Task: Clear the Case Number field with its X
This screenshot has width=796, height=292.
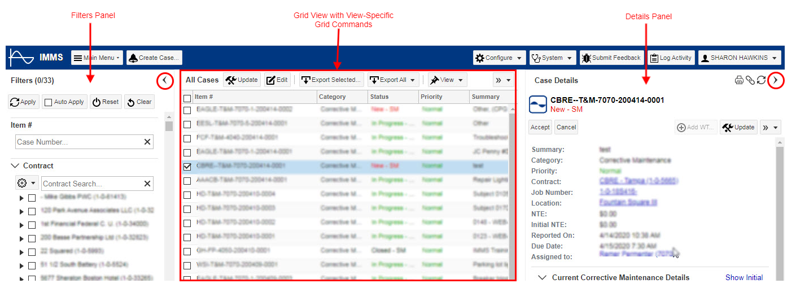Action: click(147, 142)
